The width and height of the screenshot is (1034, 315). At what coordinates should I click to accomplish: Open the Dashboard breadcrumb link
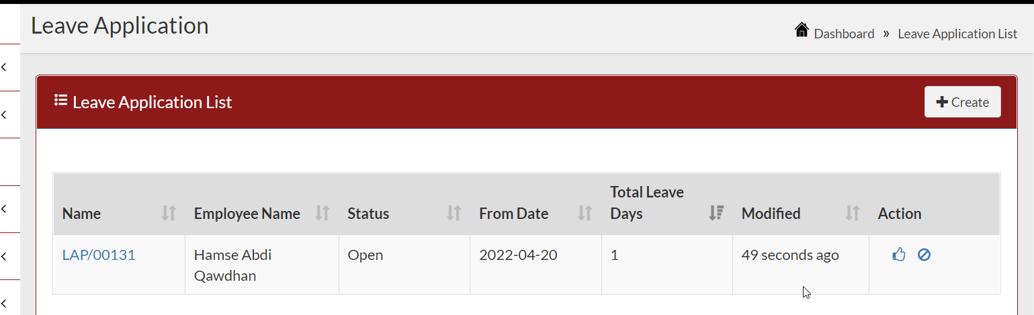(x=844, y=34)
